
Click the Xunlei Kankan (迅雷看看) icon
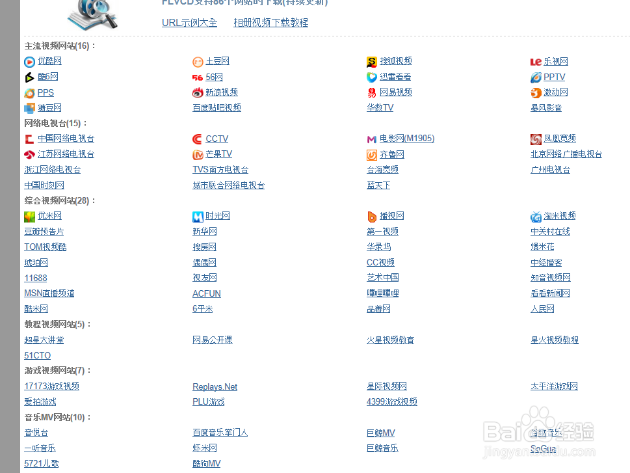pyautogui.click(x=372, y=77)
